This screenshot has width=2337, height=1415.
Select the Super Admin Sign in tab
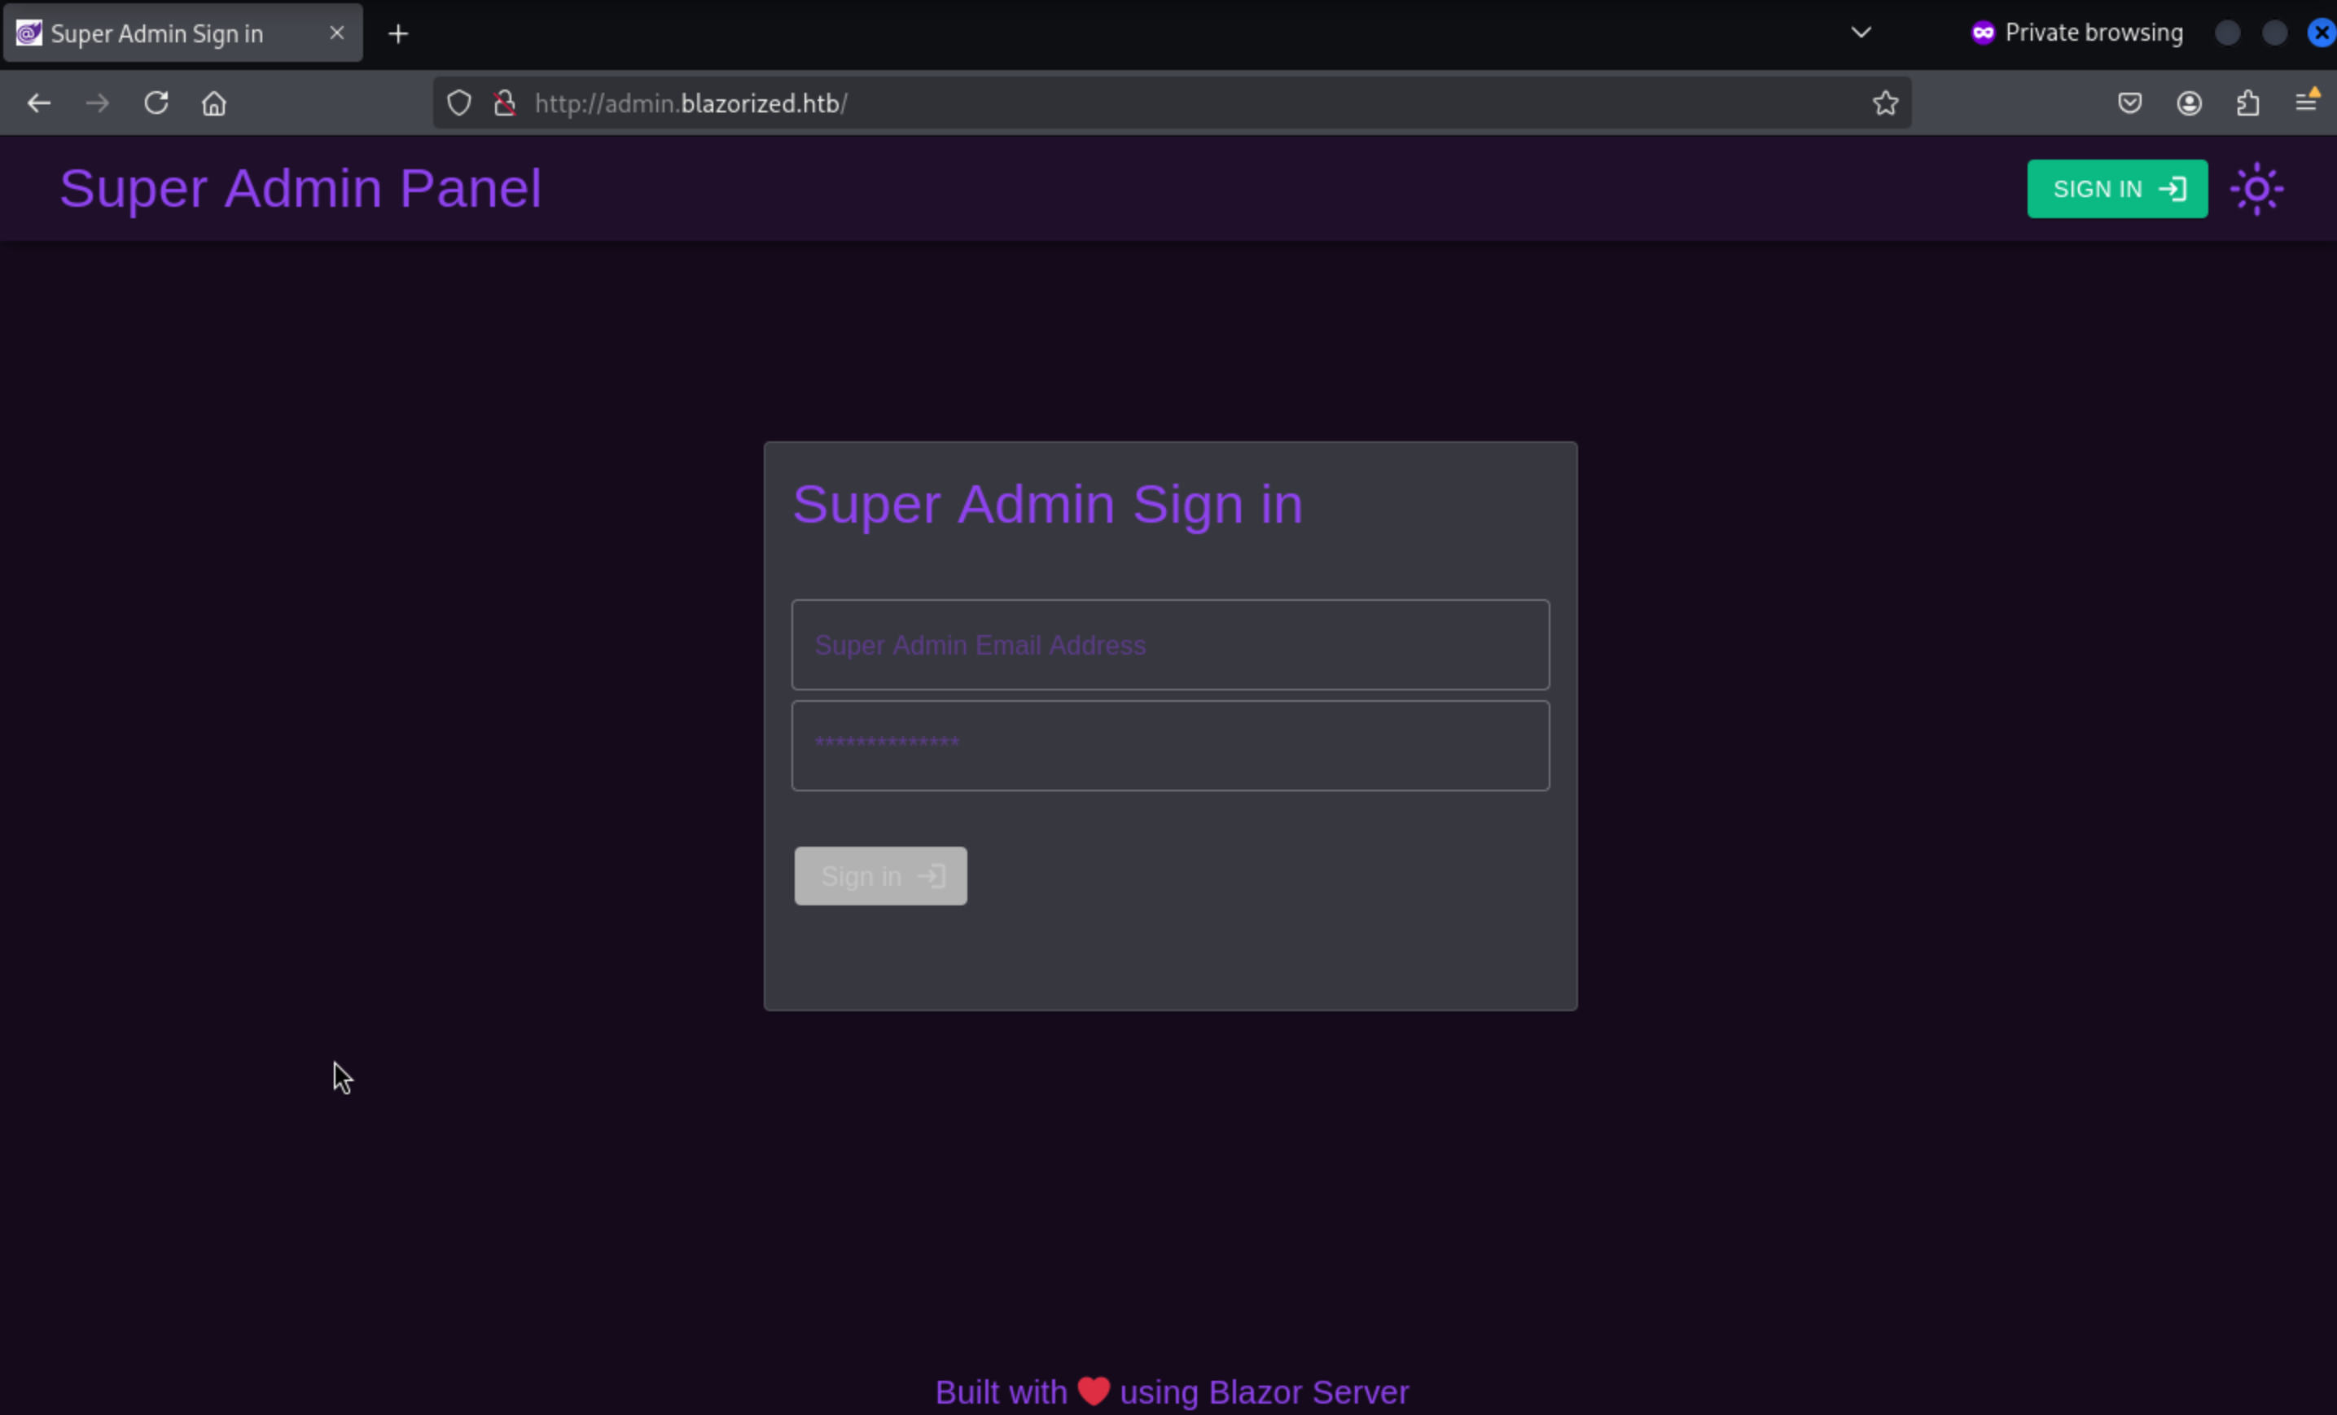(182, 34)
